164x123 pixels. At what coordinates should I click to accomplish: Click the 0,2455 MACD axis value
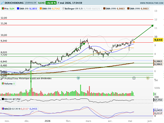point(158,110)
